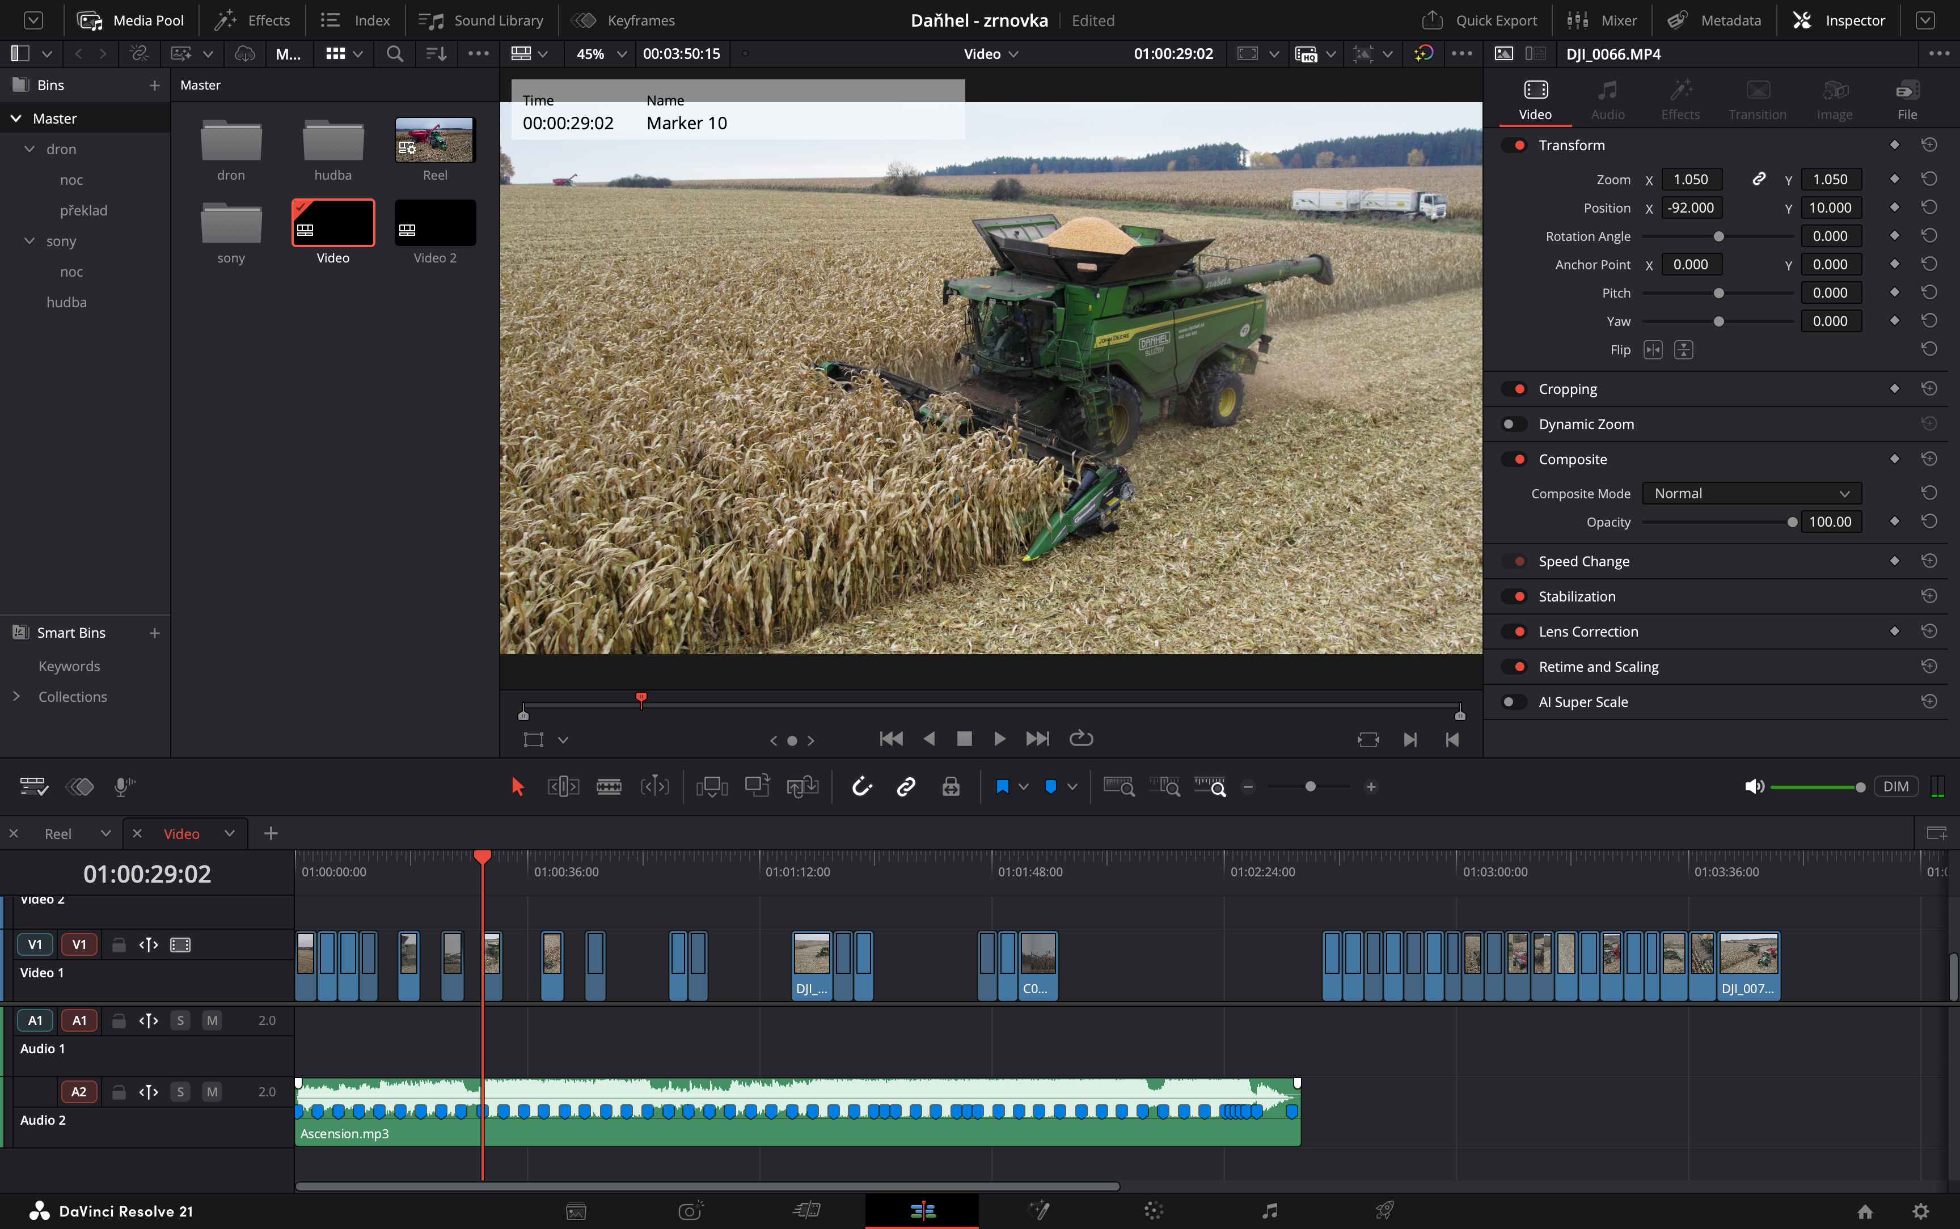Open the Fusion page
The width and height of the screenshot is (1960, 1229).
point(1040,1211)
